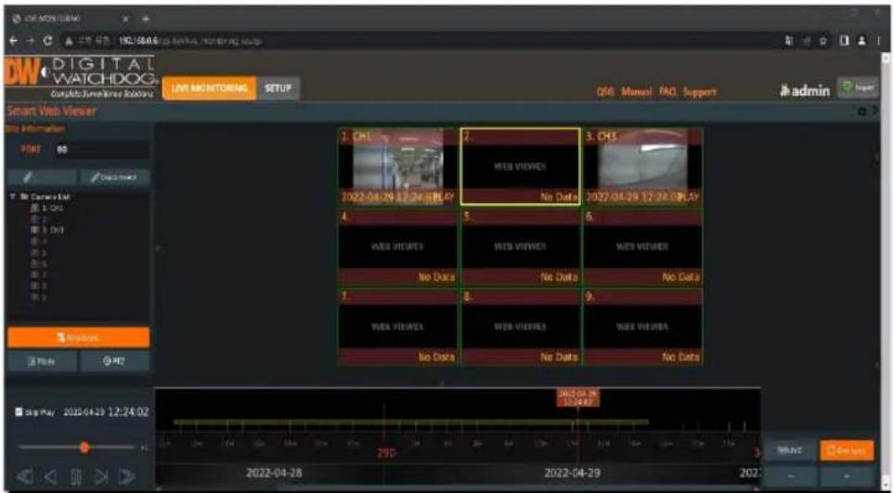This screenshot has height=493, width=893.
Task: Click the PORT input field
Action: pyautogui.click(x=101, y=151)
